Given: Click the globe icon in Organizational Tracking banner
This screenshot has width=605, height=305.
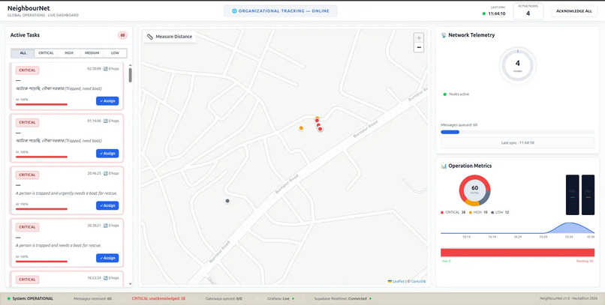Looking at the screenshot, I should (x=234, y=11).
